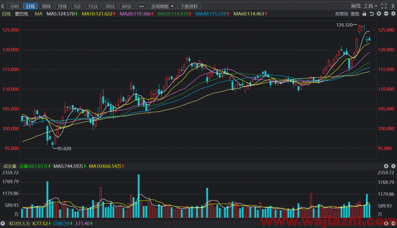Select the MA40:115.559 legend value
The height and width of the screenshot is (228, 397).
212,14
